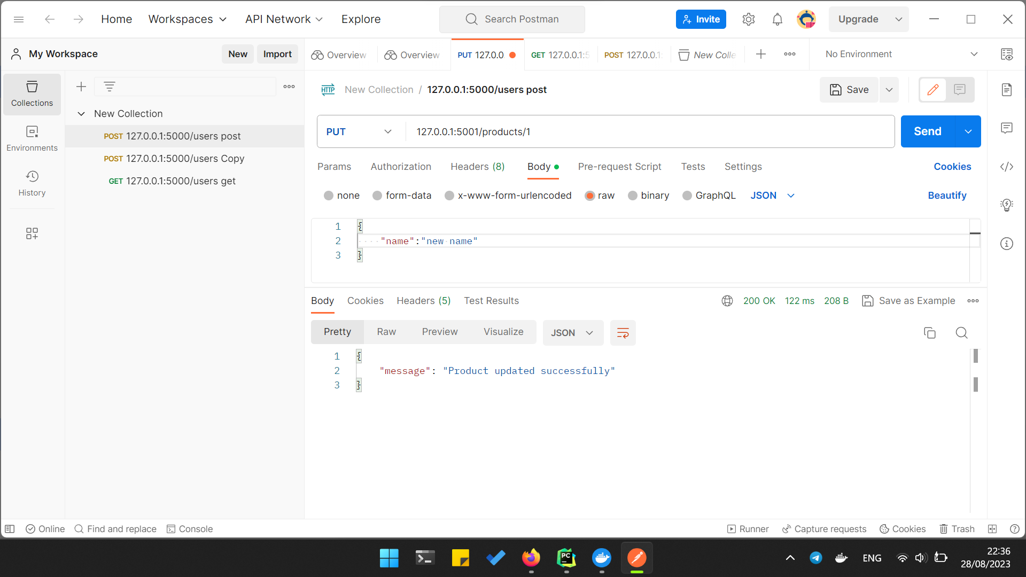Image resolution: width=1026 pixels, height=577 pixels.
Task: Open the PUT method dropdown
Action: coord(359,131)
